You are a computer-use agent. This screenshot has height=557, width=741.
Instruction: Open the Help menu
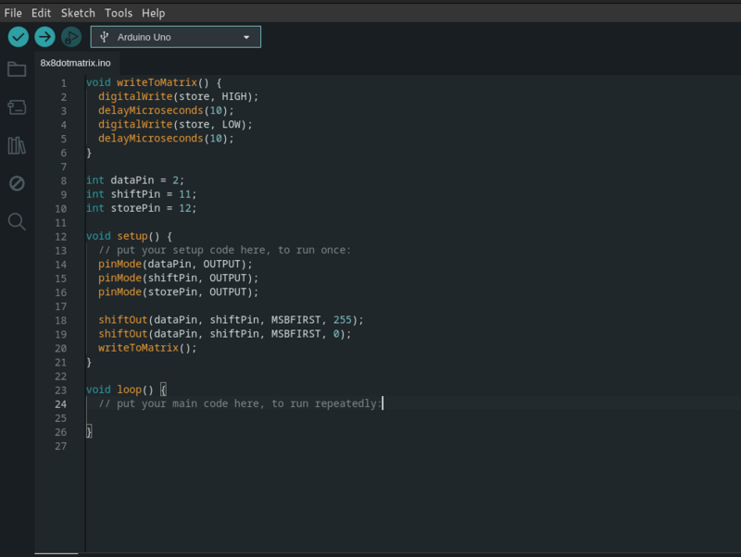point(153,13)
